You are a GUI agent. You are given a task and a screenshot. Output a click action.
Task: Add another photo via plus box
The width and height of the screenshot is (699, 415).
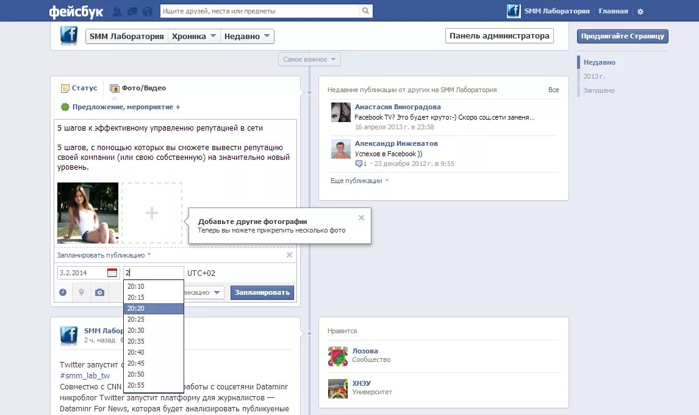click(x=152, y=213)
